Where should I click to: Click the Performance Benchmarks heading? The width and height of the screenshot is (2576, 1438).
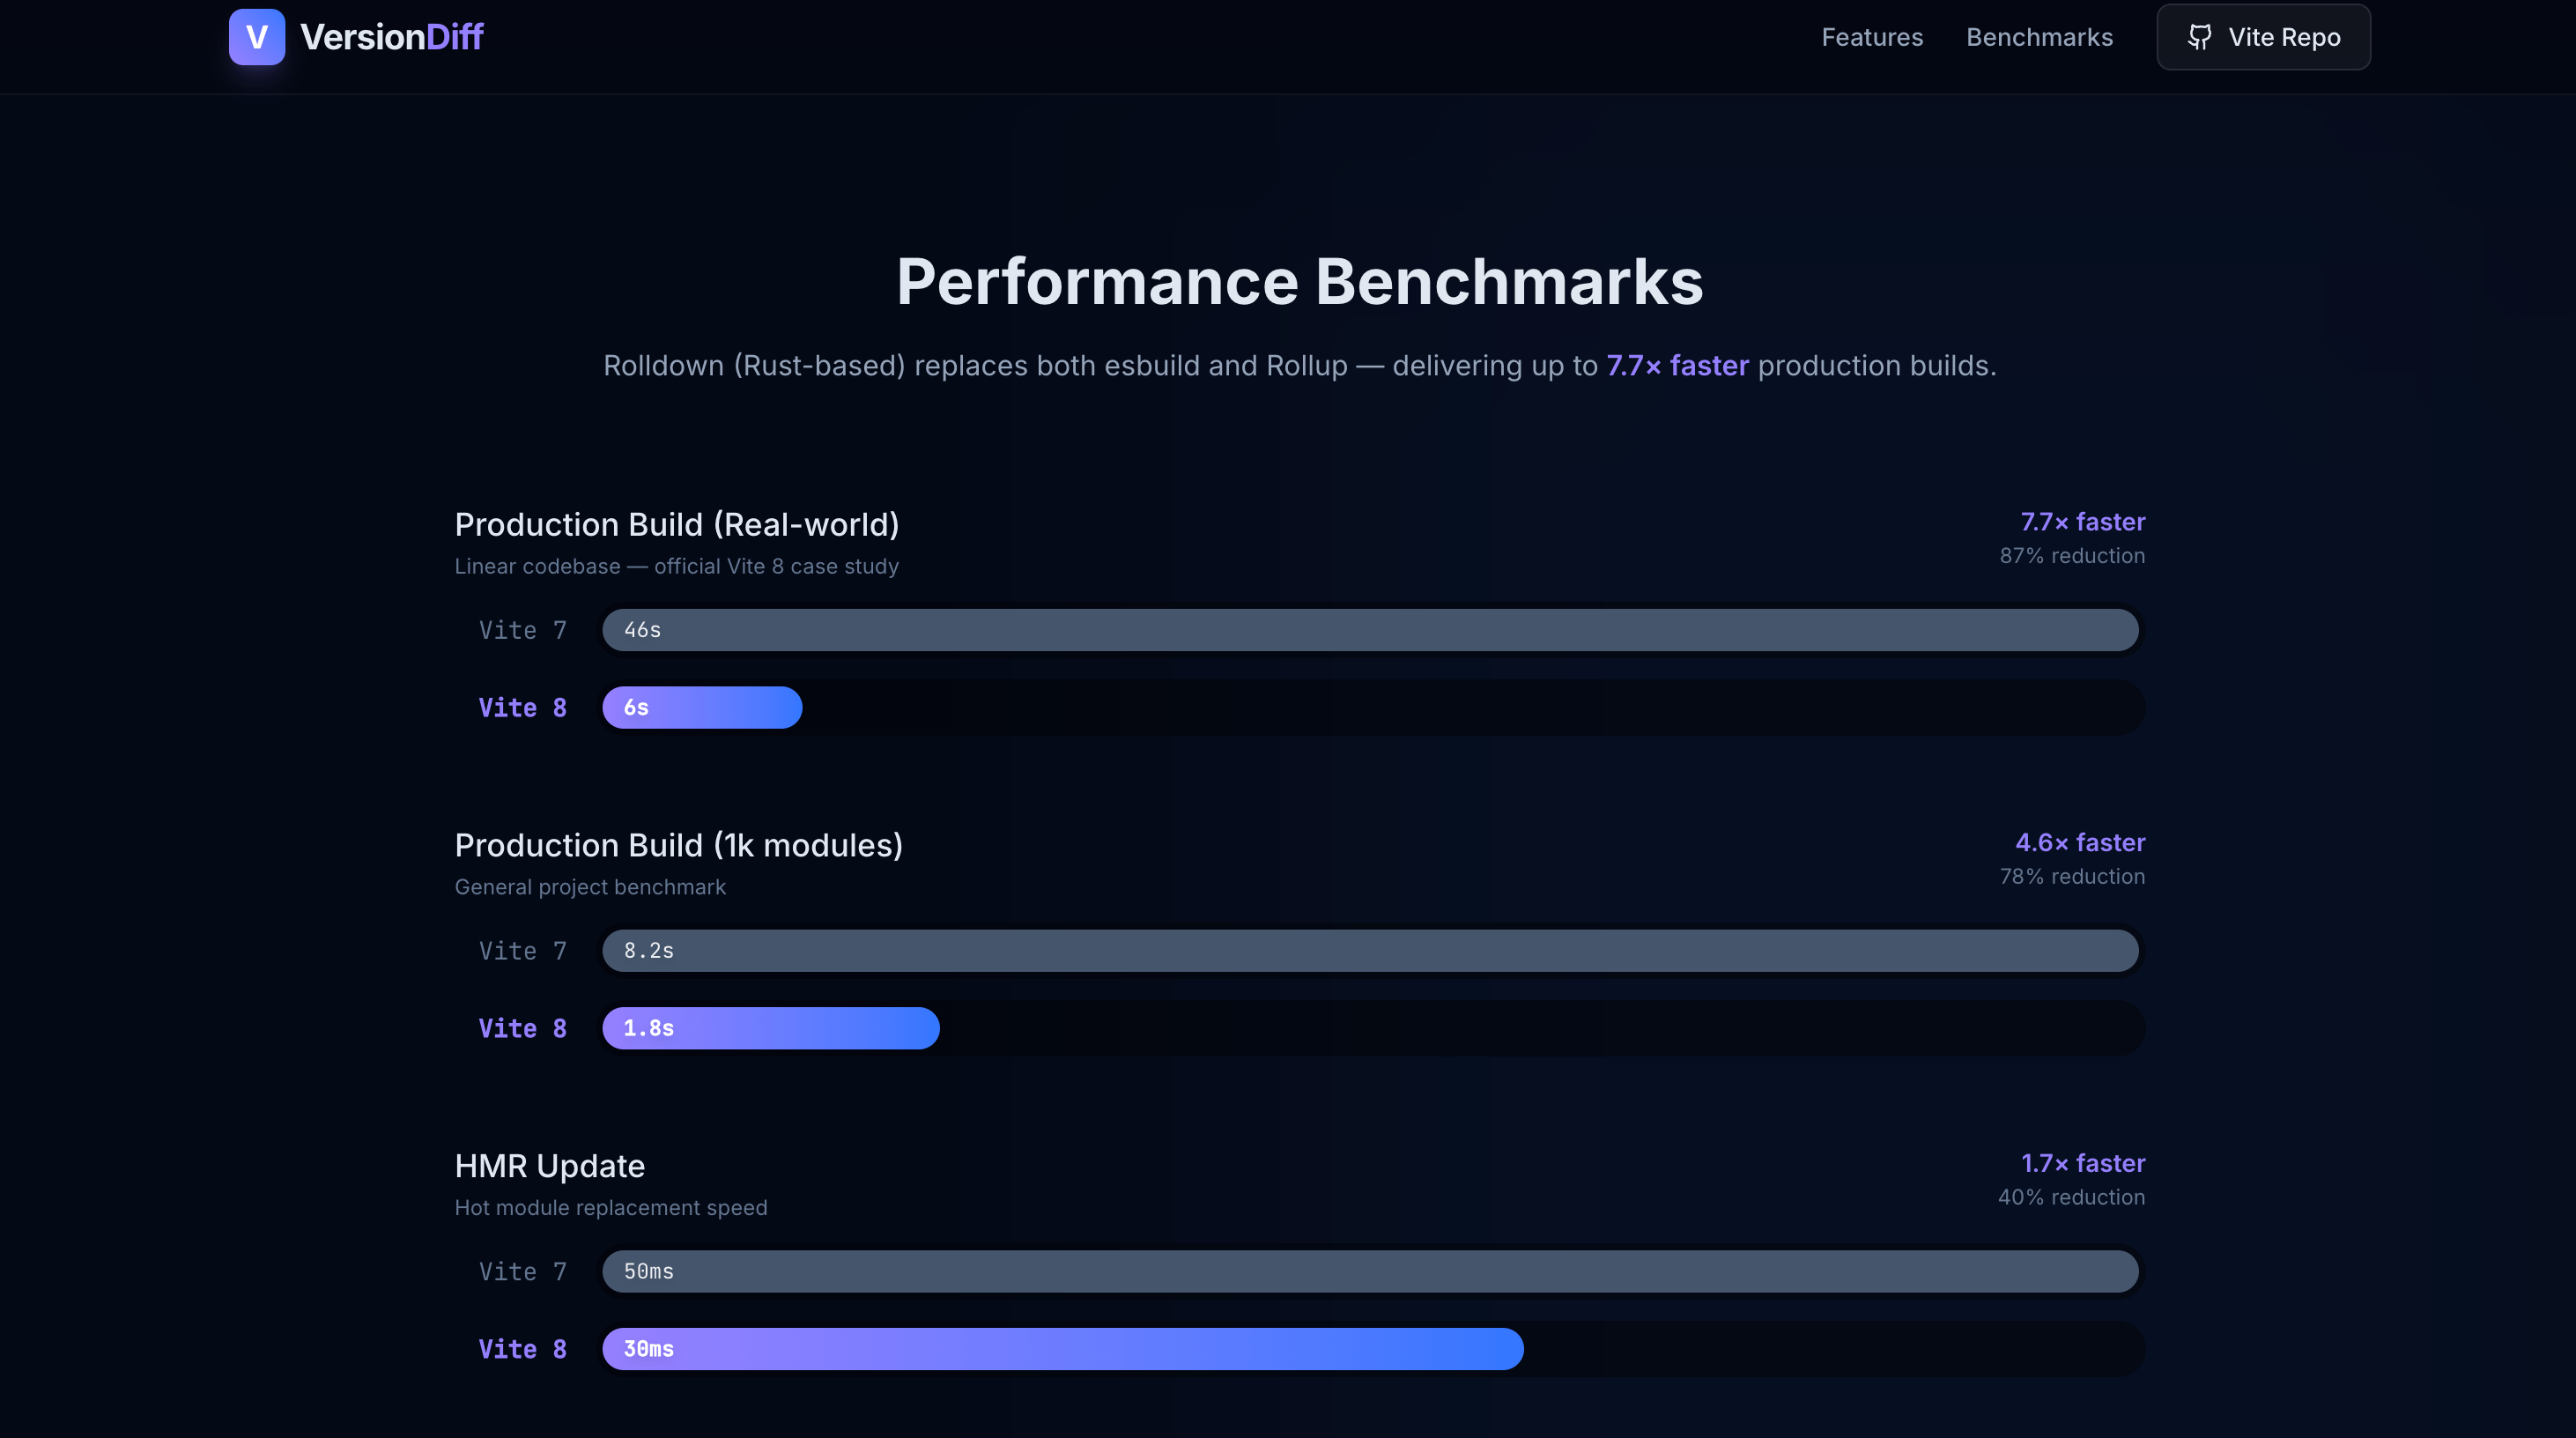point(1299,281)
